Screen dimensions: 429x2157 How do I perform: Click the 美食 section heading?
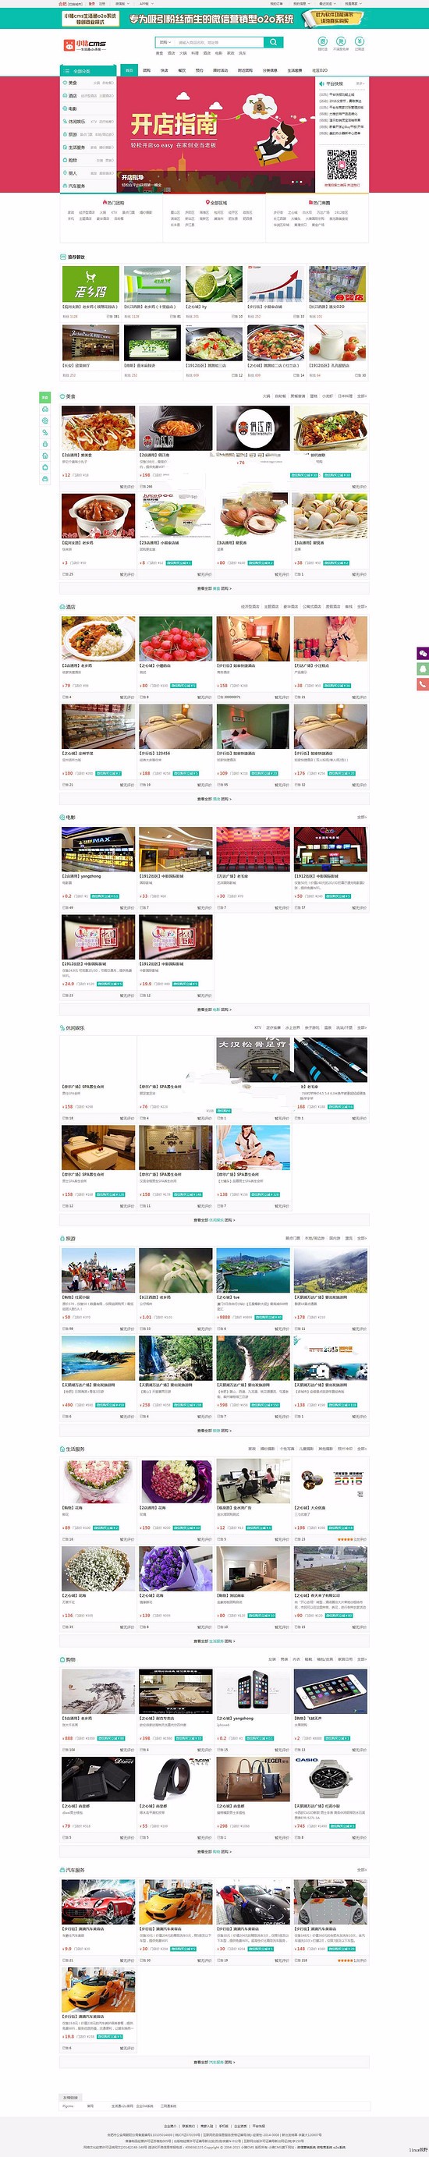(68, 396)
